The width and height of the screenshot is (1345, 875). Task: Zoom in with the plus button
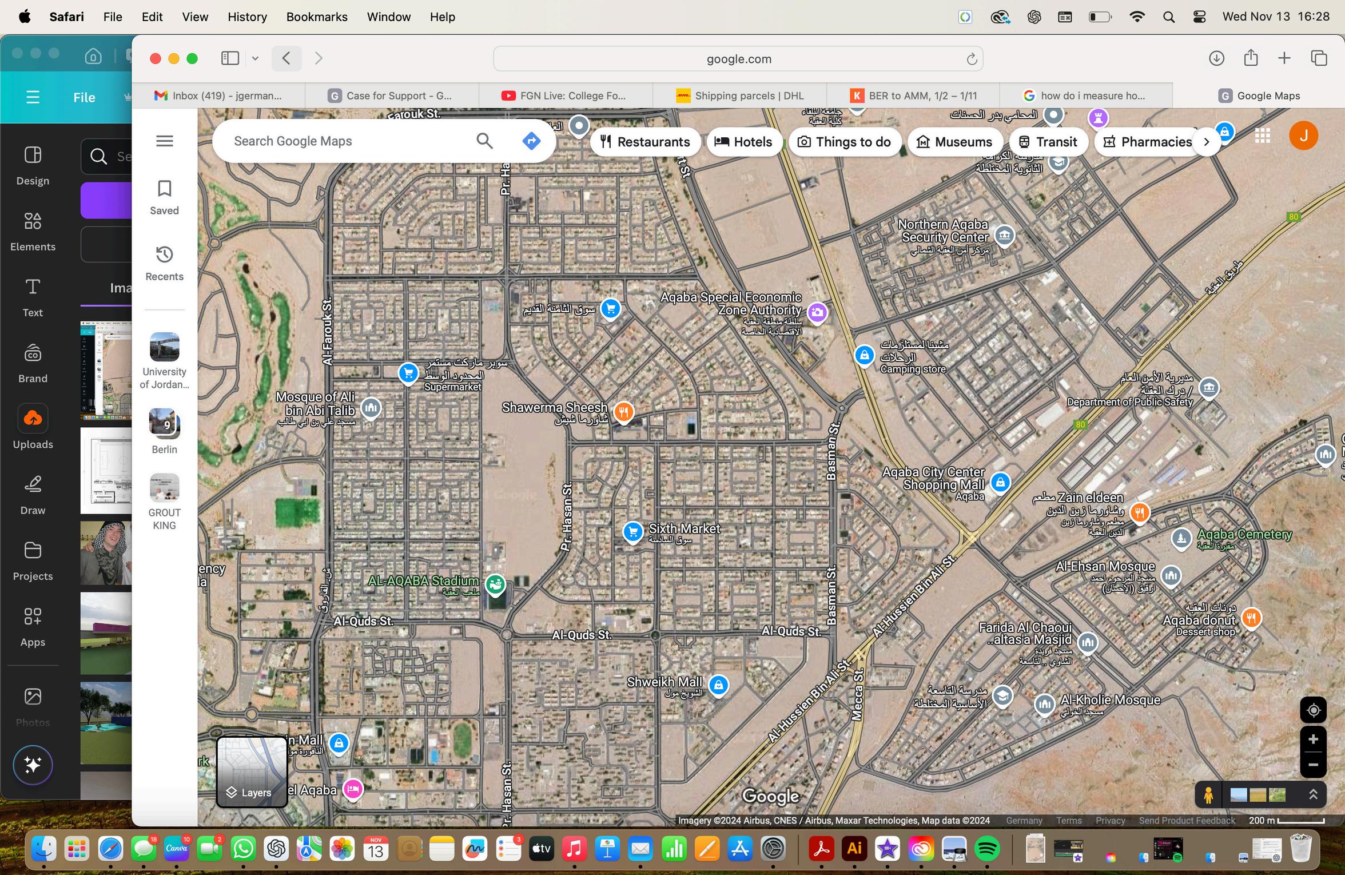(1313, 739)
